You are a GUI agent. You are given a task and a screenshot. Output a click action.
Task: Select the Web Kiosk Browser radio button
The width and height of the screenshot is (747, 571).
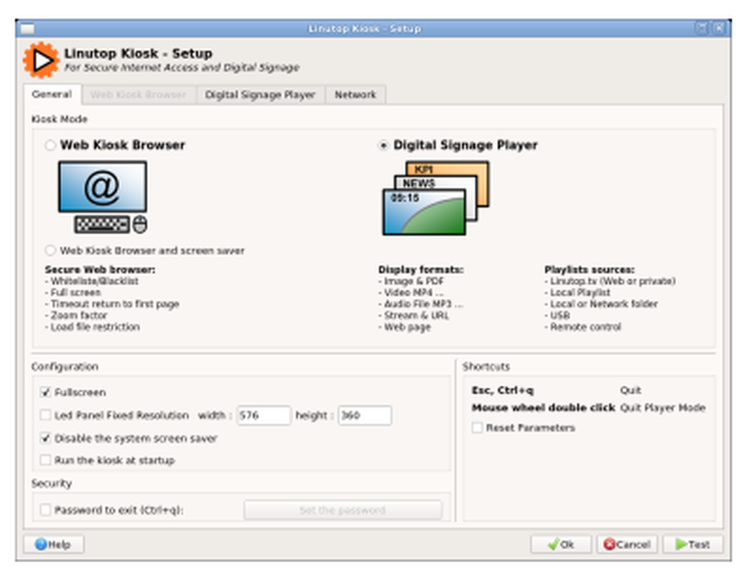[x=50, y=145]
